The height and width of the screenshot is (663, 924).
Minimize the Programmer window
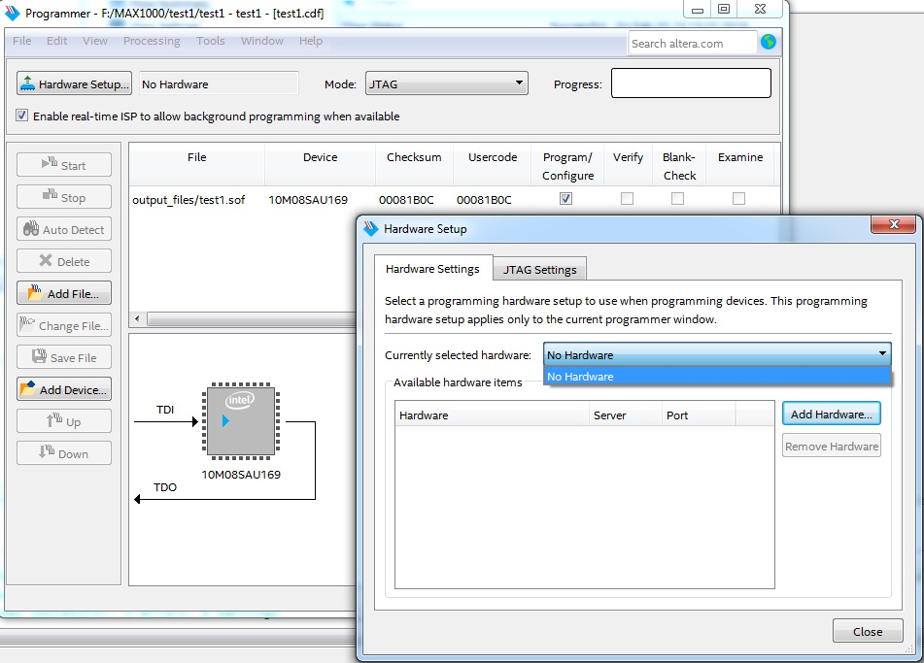click(697, 10)
